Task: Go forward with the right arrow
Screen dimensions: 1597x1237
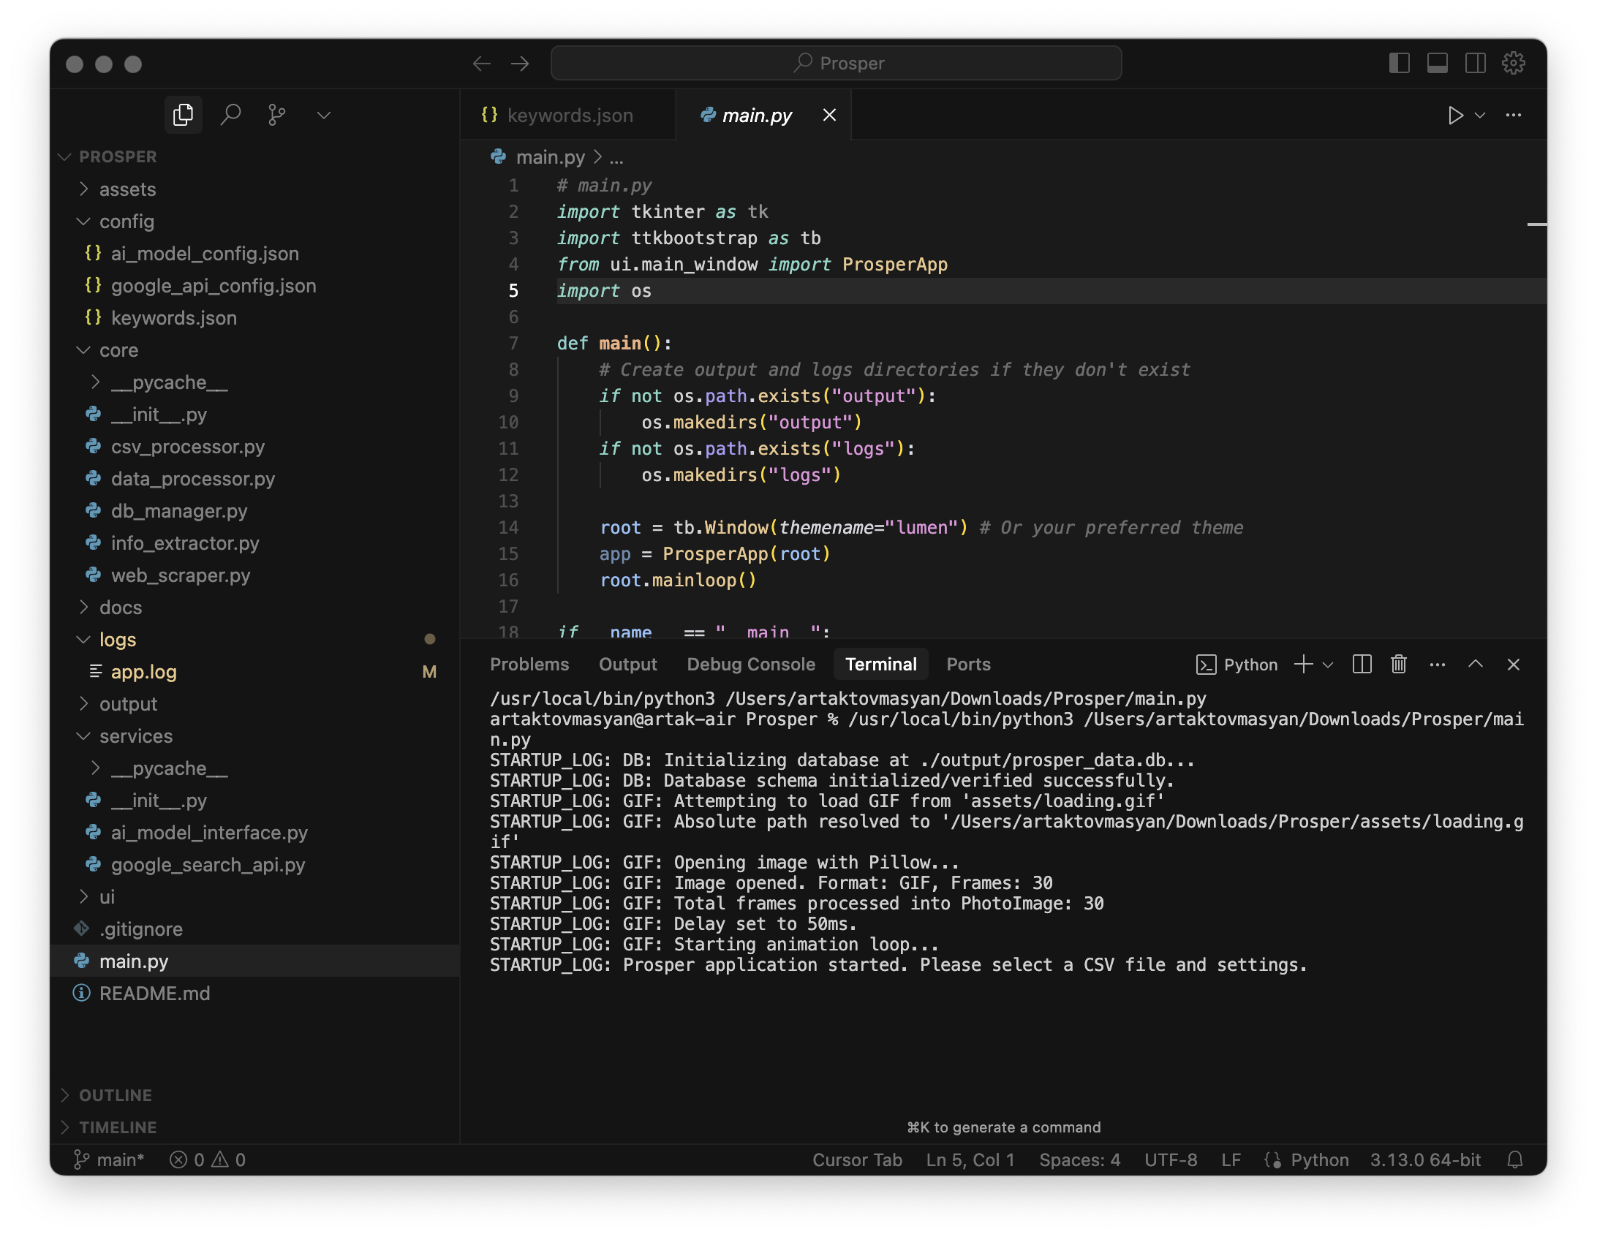Action: 520,64
